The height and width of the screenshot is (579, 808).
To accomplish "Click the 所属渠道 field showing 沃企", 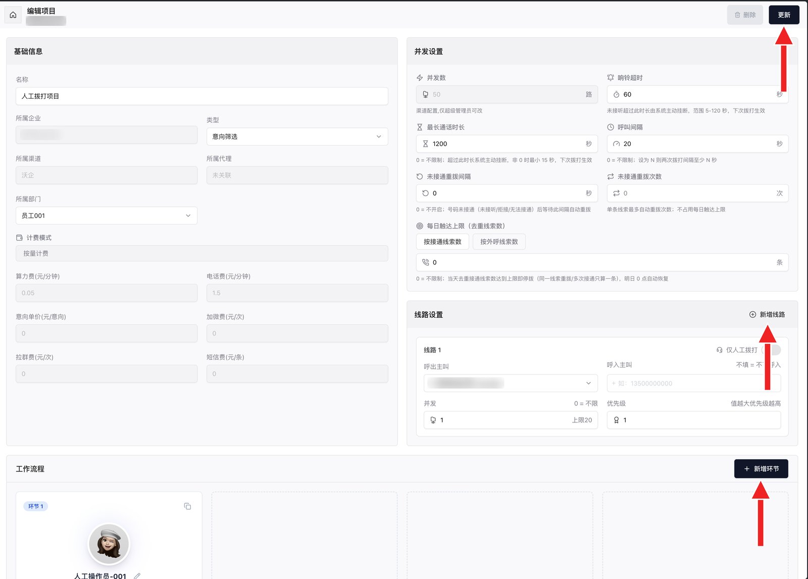I will tap(107, 175).
